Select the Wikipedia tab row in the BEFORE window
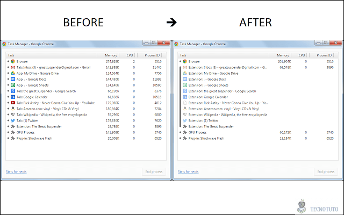344x215 pixels. [86, 114]
